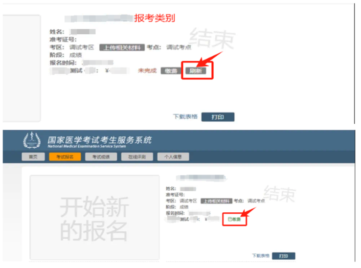361x268 pixels.
Task: Switch to the 在线评测 tab
Action: coord(137,157)
